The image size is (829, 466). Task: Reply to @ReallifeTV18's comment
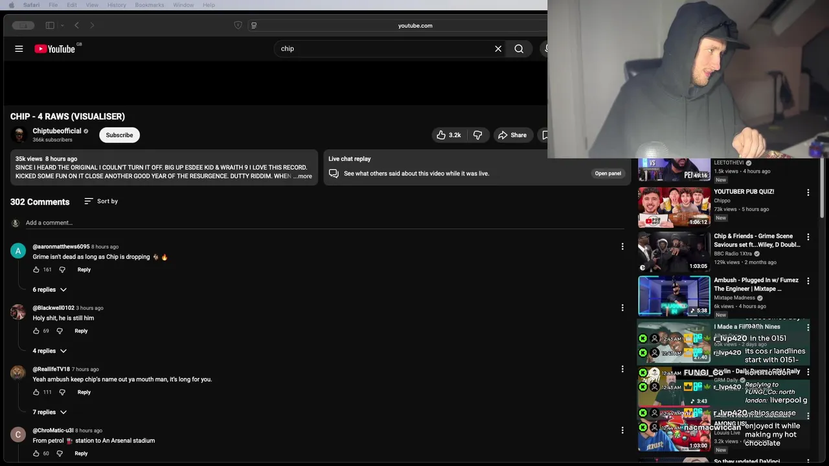[x=84, y=392]
